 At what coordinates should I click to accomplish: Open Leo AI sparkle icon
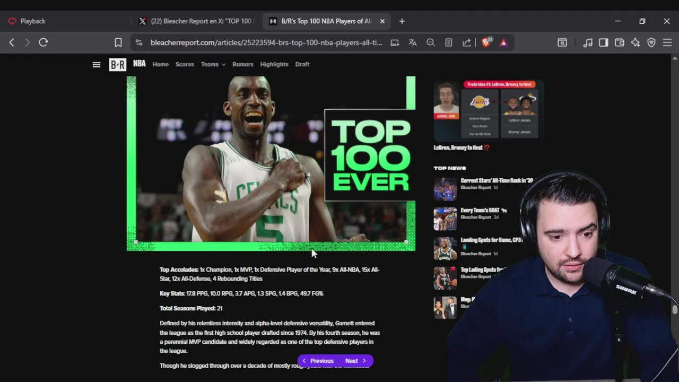click(636, 42)
